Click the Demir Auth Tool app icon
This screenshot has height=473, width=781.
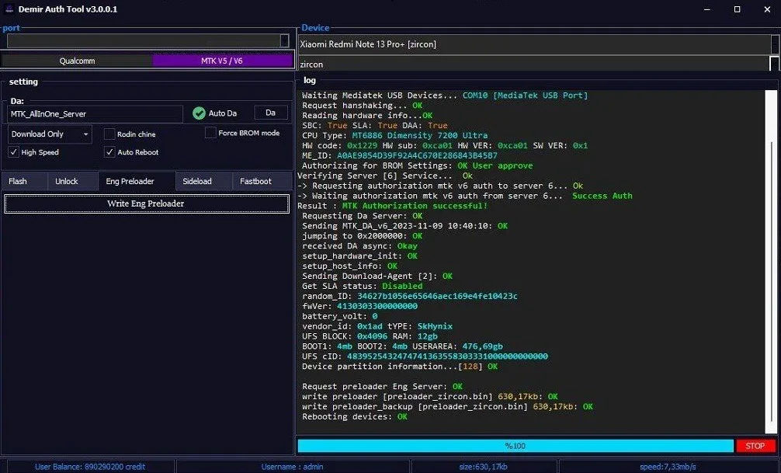point(9,9)
